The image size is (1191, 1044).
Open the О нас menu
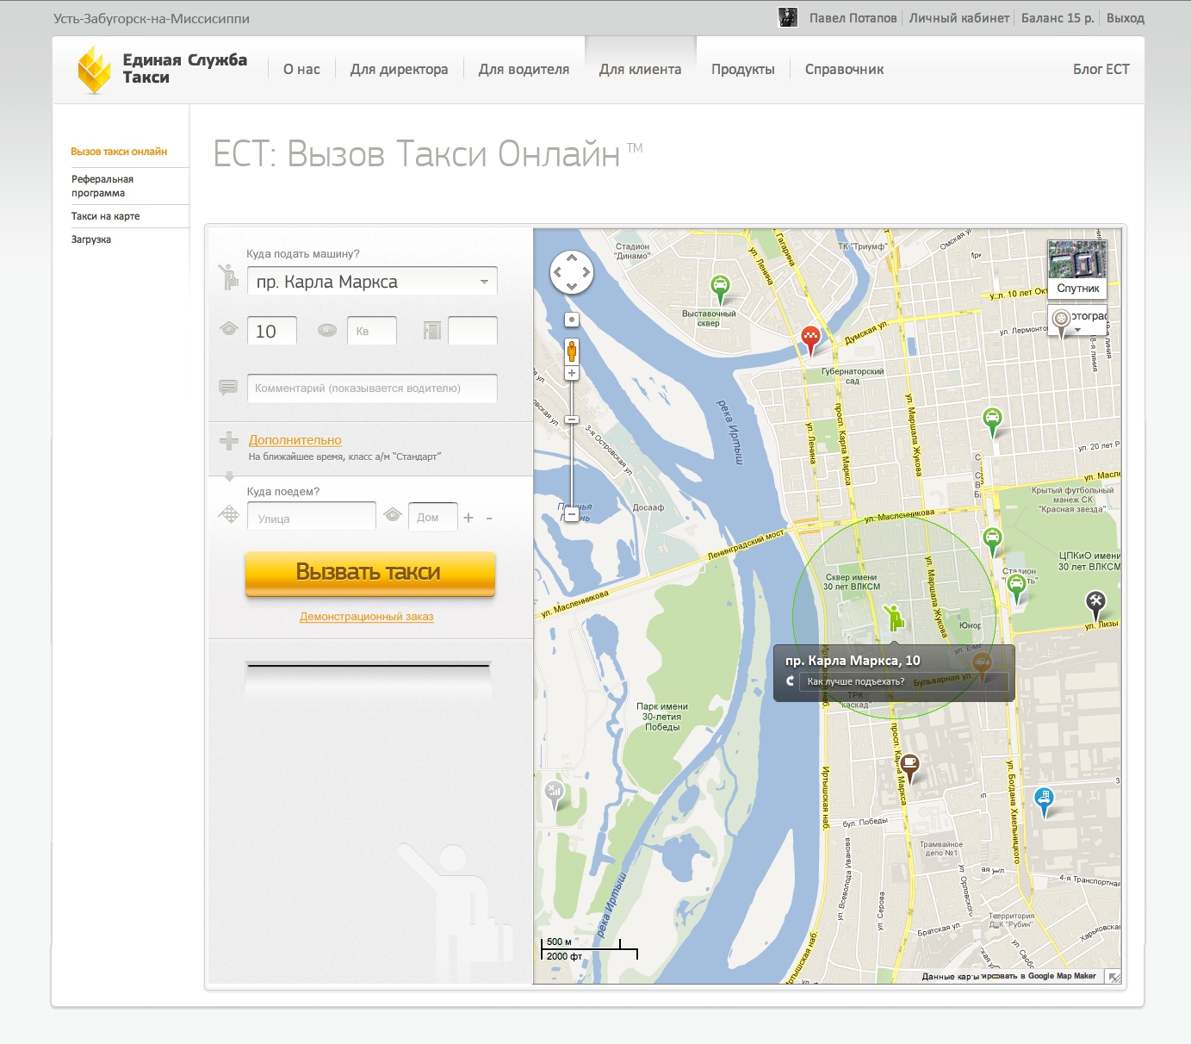[301, 69]
